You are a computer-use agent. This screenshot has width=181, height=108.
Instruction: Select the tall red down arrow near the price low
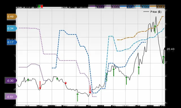90,89
